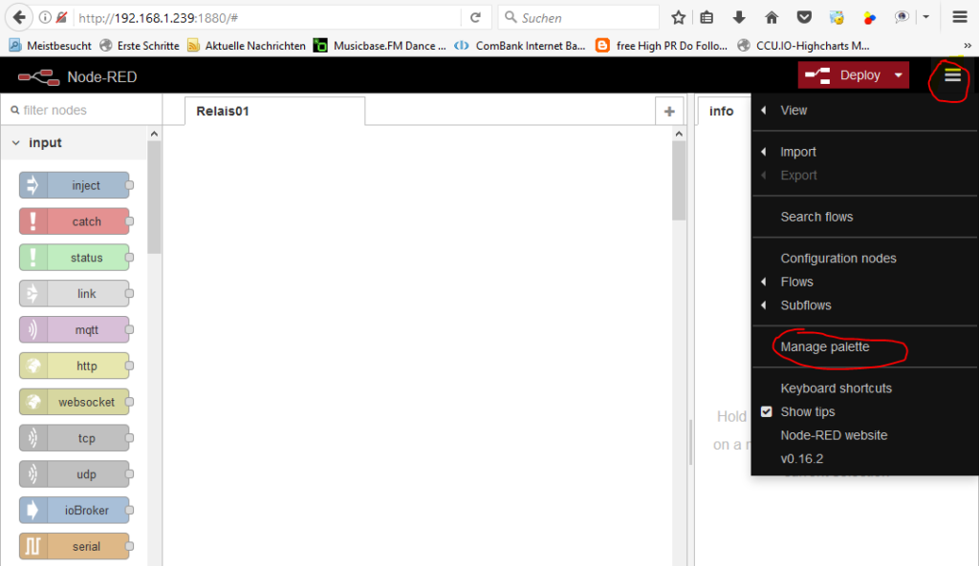Choose the ioBroker input node
Screen dimensions: 979x566
[x=75, y=511]
